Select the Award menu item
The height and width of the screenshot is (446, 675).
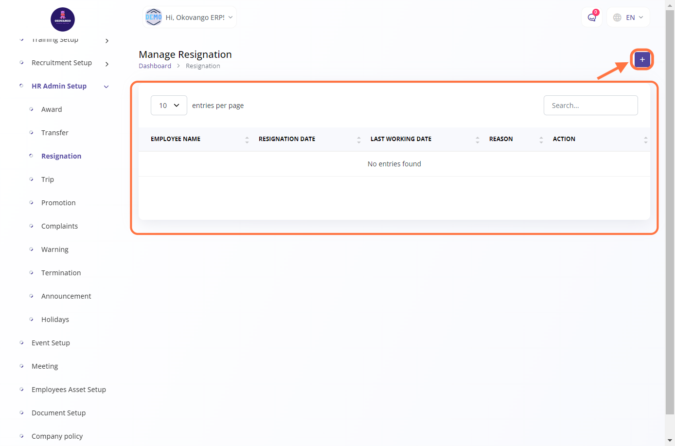52,109
